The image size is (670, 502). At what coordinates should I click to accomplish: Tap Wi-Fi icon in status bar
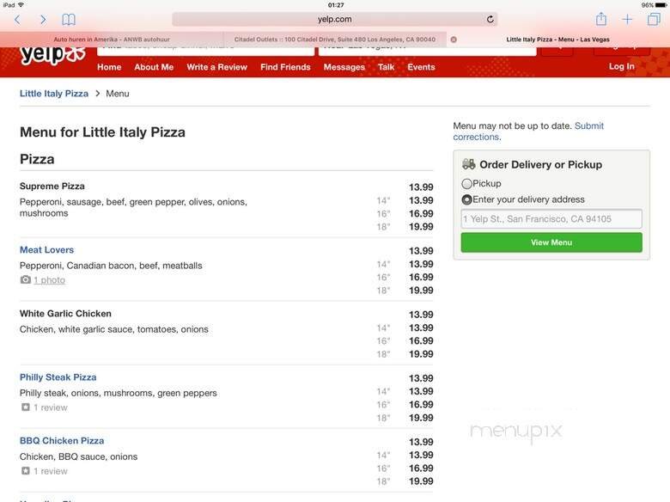(21, 5)
